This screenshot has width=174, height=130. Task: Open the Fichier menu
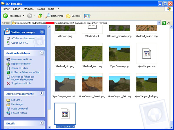pos(6,9)
